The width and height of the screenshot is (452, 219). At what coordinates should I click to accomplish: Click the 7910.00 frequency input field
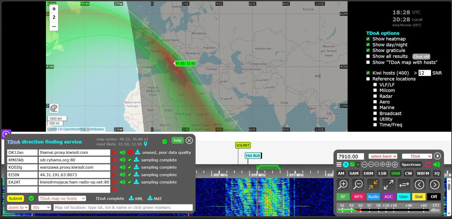(351, 156)
